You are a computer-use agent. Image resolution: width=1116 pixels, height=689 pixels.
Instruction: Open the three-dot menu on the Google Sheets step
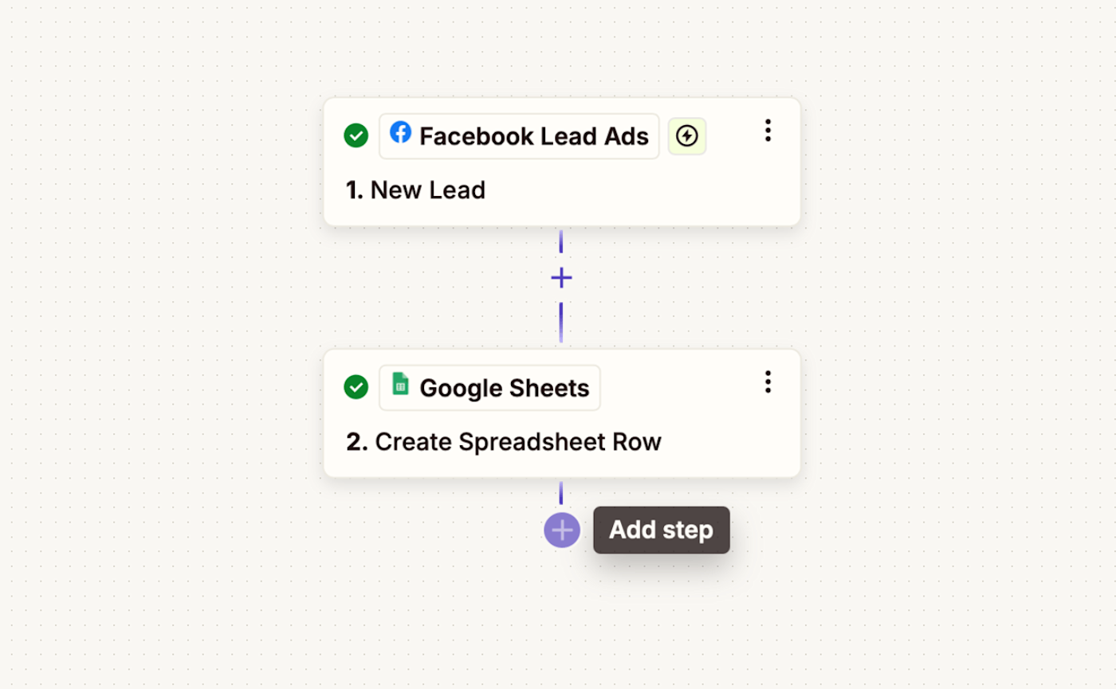pyautogui.click(x=768, y=382)
